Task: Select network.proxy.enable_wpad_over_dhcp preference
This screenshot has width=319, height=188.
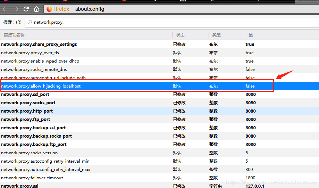Action: [160, 61]
